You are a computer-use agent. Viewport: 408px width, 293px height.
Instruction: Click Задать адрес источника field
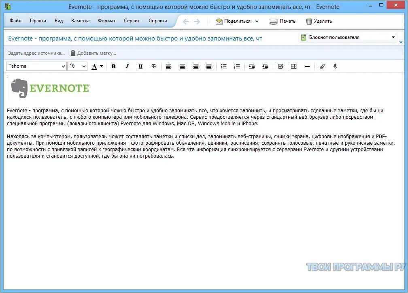[x=36, y=53]
